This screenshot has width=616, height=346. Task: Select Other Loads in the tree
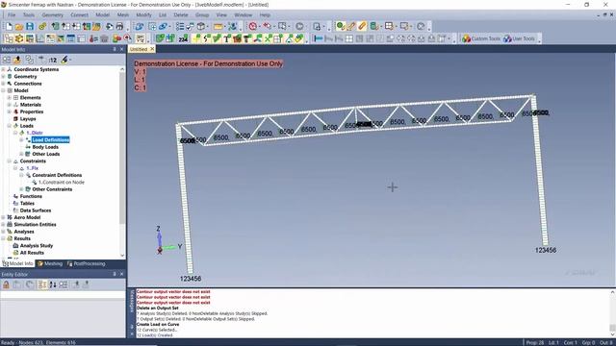(46, 154)
